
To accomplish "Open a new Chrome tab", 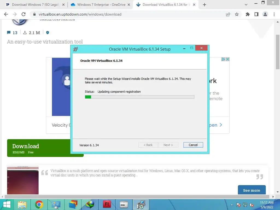I will click(205, 5).
